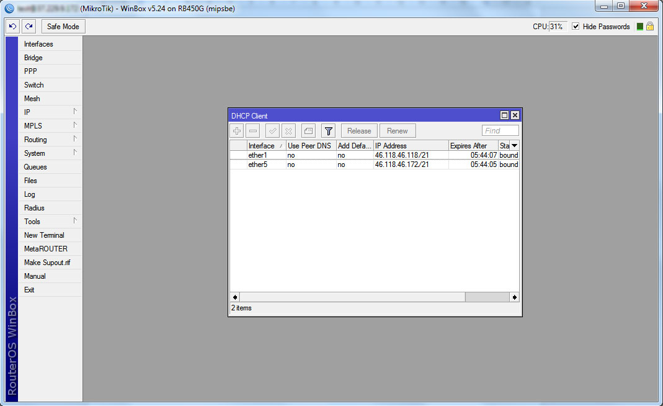663x406 pixels.
Task: Click the Renew button
Action: tap(398, 131)
